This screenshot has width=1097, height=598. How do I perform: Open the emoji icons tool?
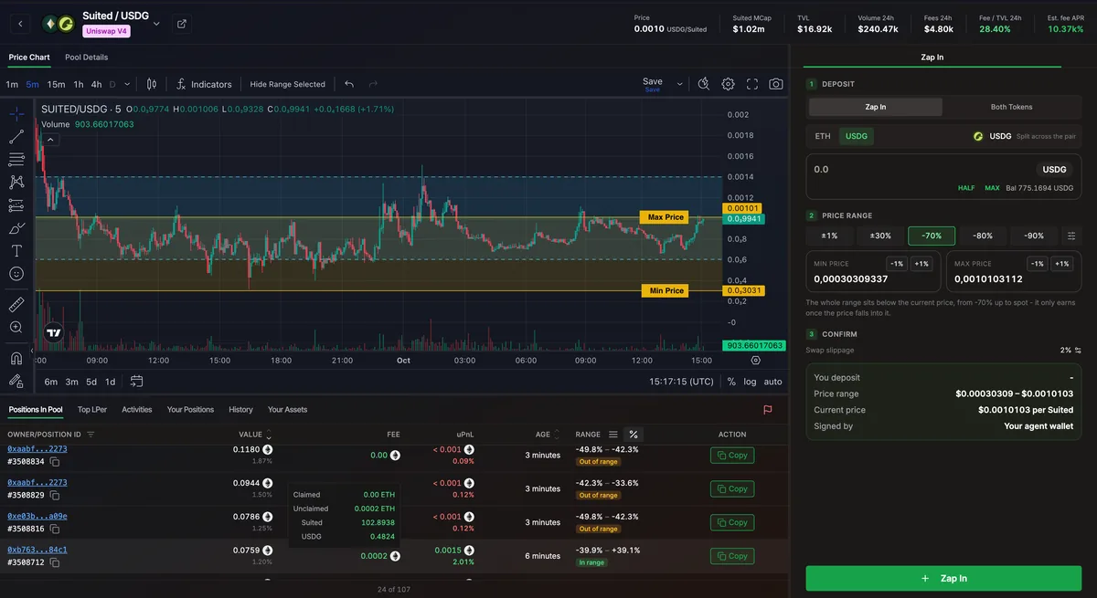pyautogui.click(x=16, y=273)
